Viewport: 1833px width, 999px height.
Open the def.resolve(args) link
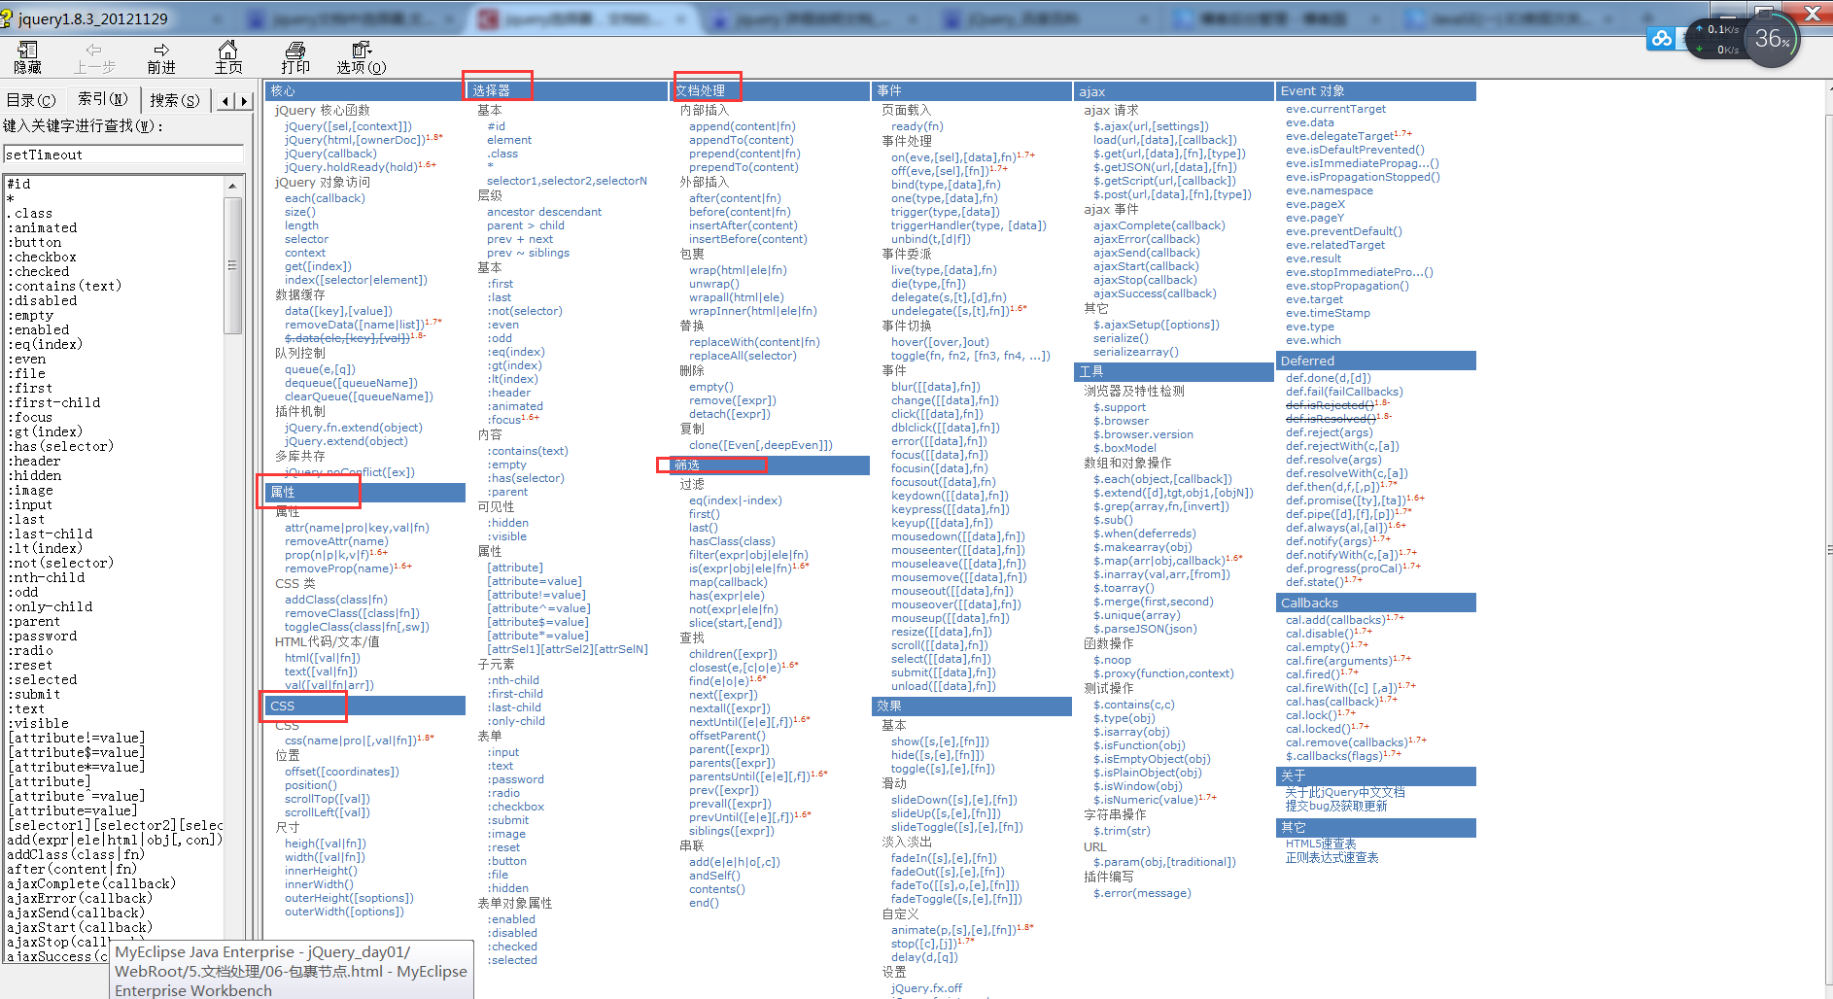click(x=1333, y=460)
